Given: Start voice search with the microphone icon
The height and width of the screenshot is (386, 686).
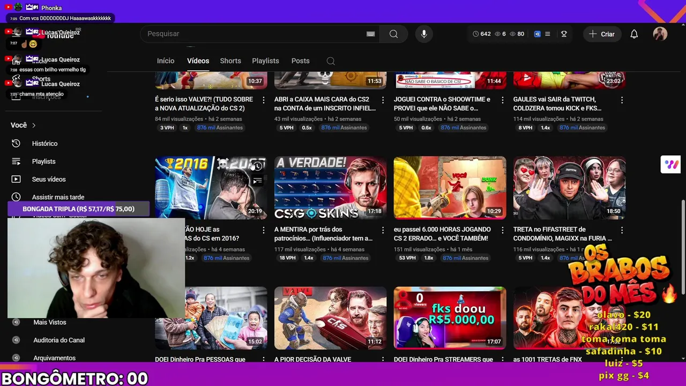Looking at the screenshot, I should (424, 34).
